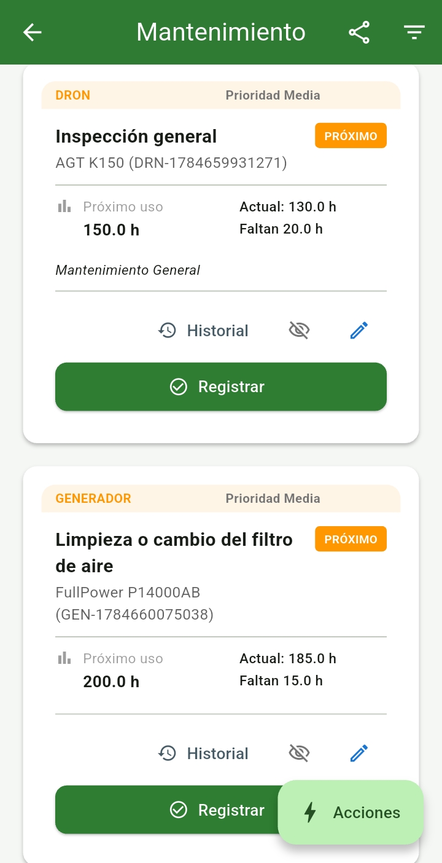
Task: Tap the share icon in header
Action: 359,32
